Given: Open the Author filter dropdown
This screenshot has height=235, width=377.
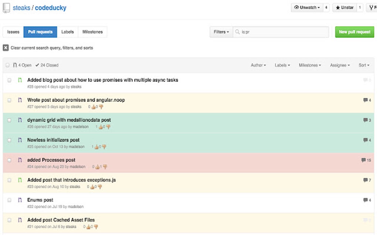Looking at the screenshot, I should (x=258, y=65).
